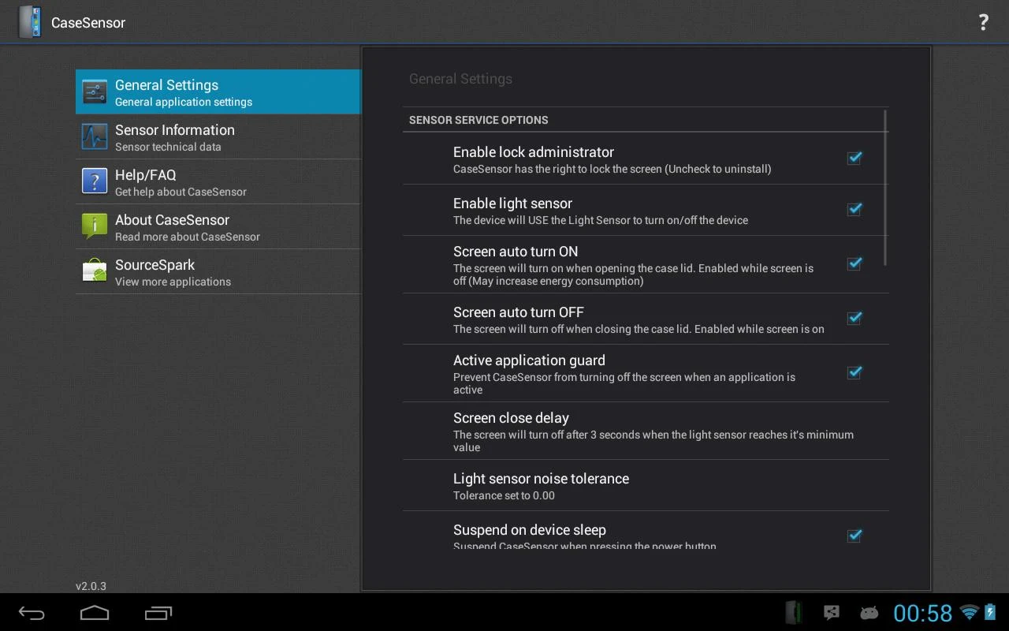Click 'Get help about CaseSensor' subtitle

(x=181, y=192)
